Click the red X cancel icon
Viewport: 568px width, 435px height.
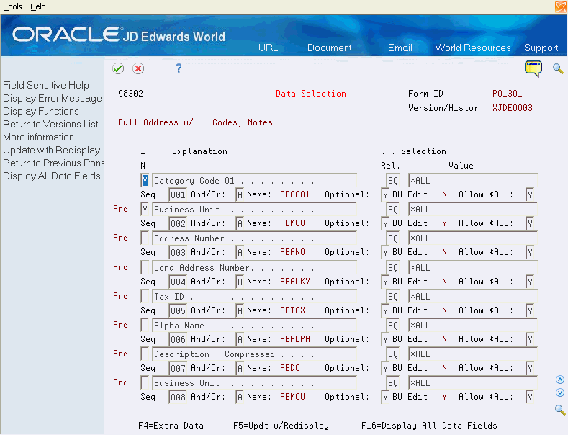[138, 68]
